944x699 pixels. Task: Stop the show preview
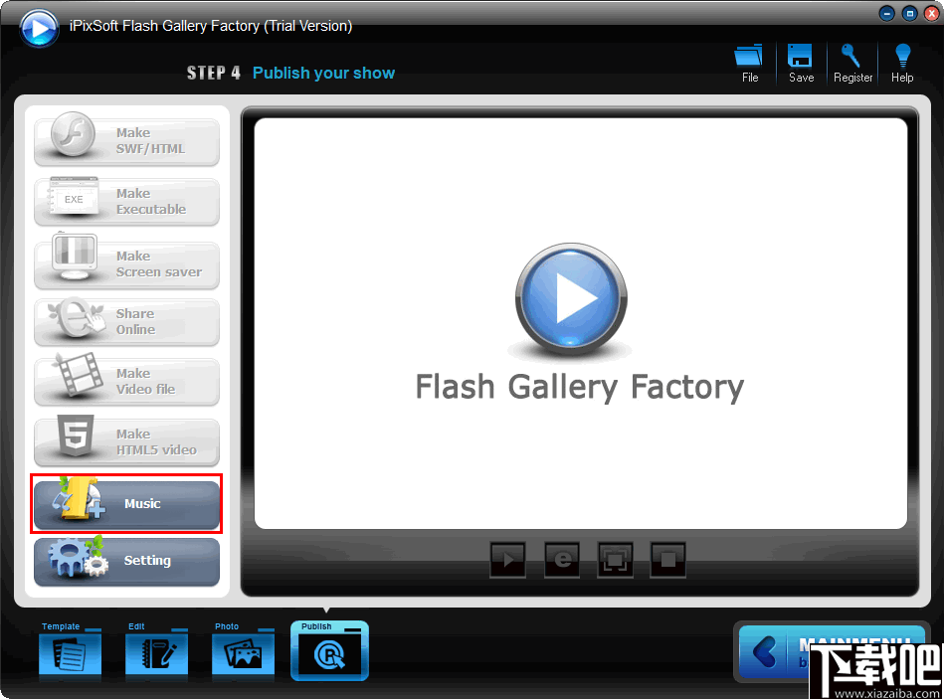[667, 559]
